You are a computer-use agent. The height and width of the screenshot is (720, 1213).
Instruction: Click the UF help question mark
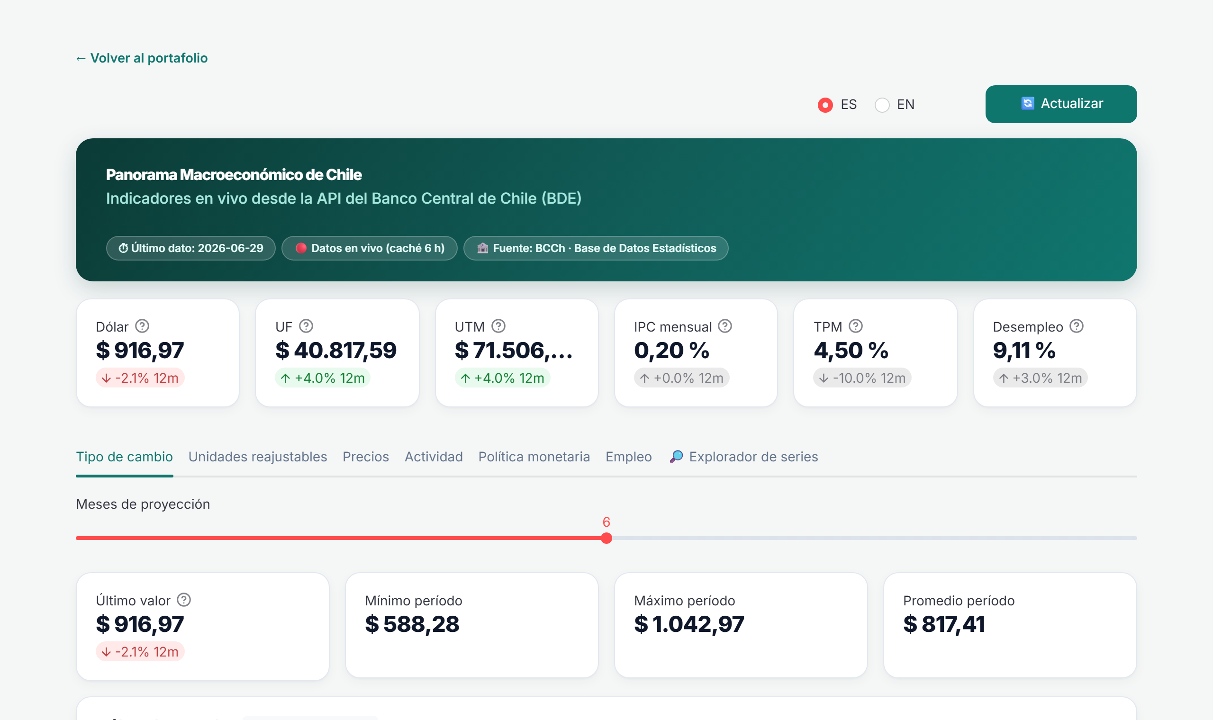[x=306, y=326]
